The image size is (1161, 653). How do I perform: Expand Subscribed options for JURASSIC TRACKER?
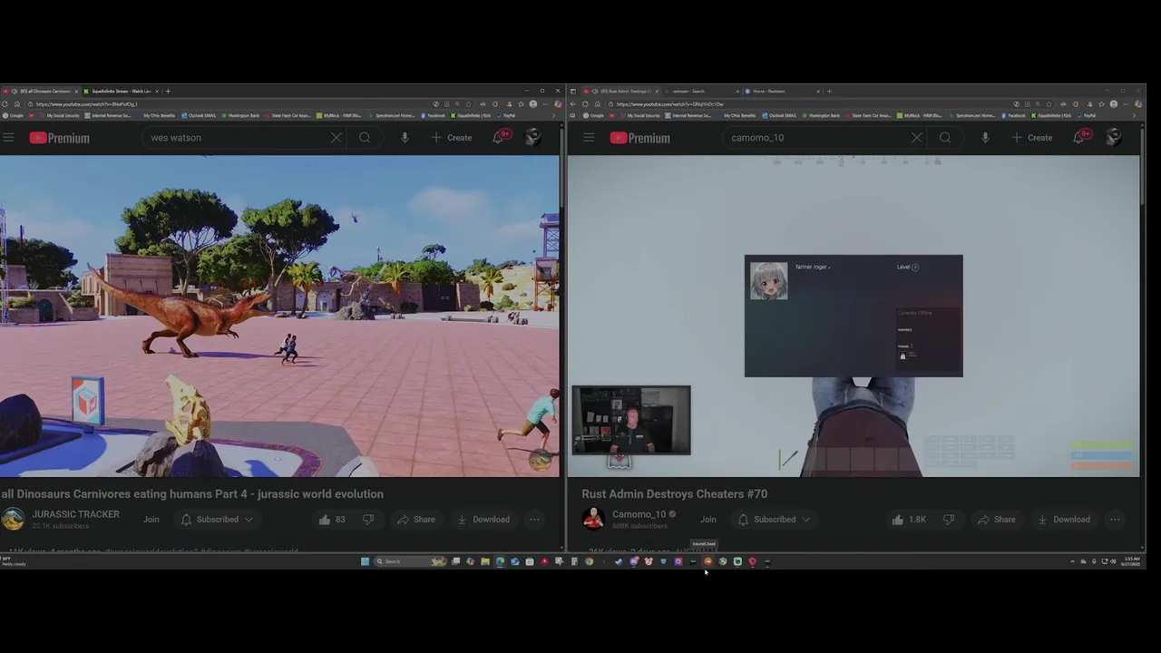217,520
